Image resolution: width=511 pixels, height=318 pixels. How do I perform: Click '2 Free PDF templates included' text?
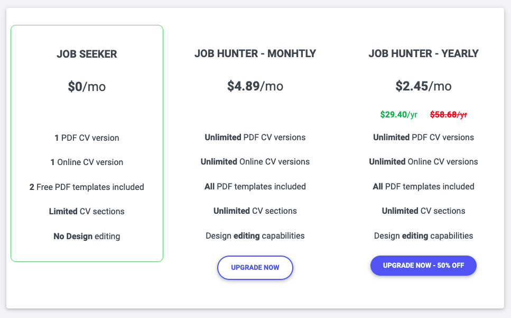[x=87, y=187]
